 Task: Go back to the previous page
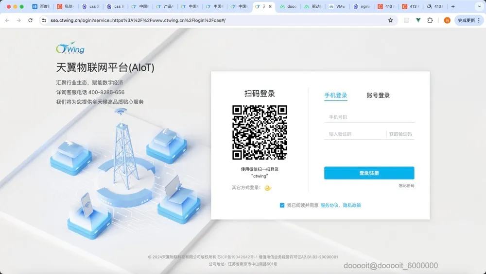(7, 20)
